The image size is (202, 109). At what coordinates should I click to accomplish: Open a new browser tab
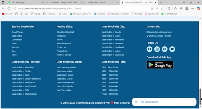tap(161, 2)
